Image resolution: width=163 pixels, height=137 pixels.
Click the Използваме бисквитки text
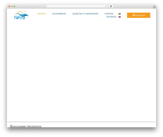click(26, 126)
